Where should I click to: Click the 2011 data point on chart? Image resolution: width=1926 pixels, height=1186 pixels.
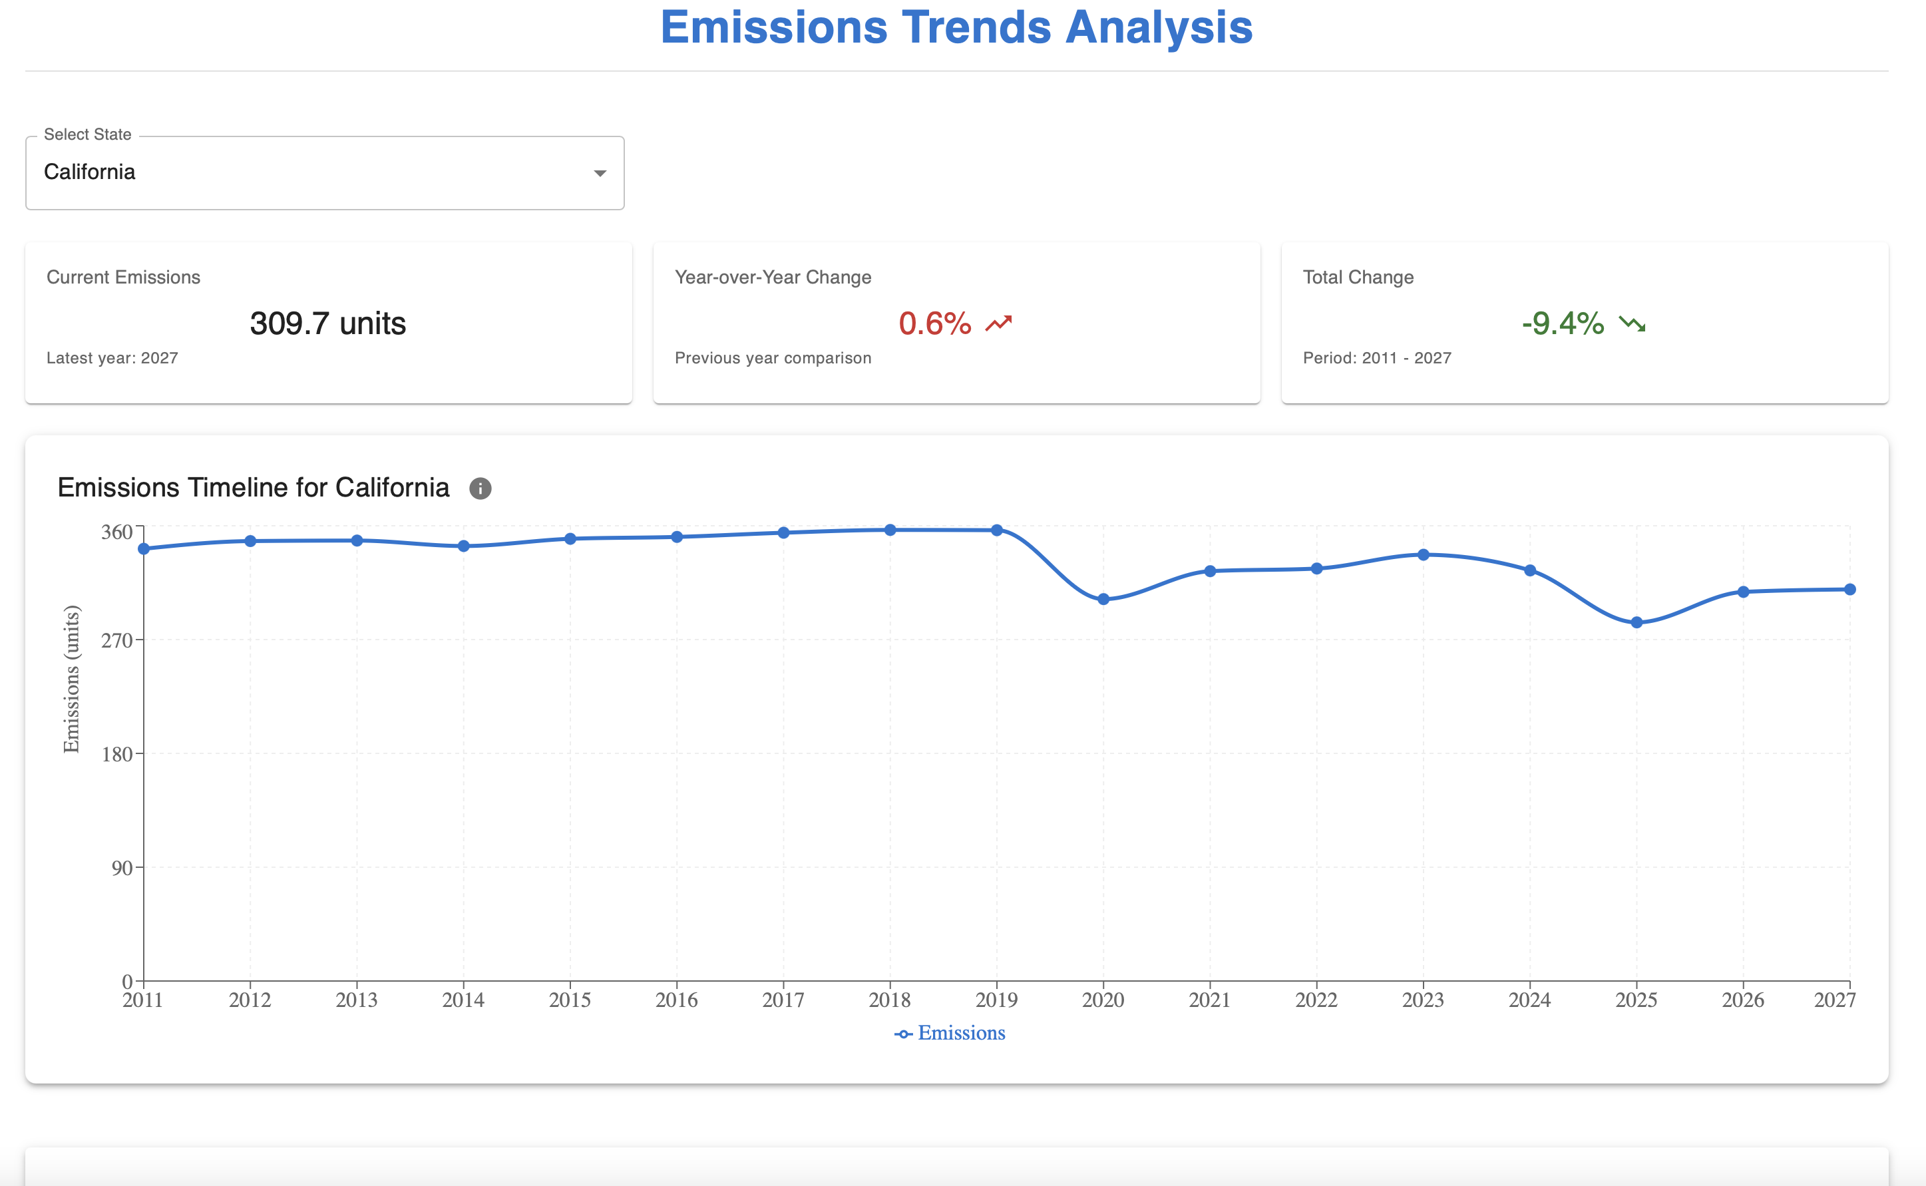click(144, 548)
